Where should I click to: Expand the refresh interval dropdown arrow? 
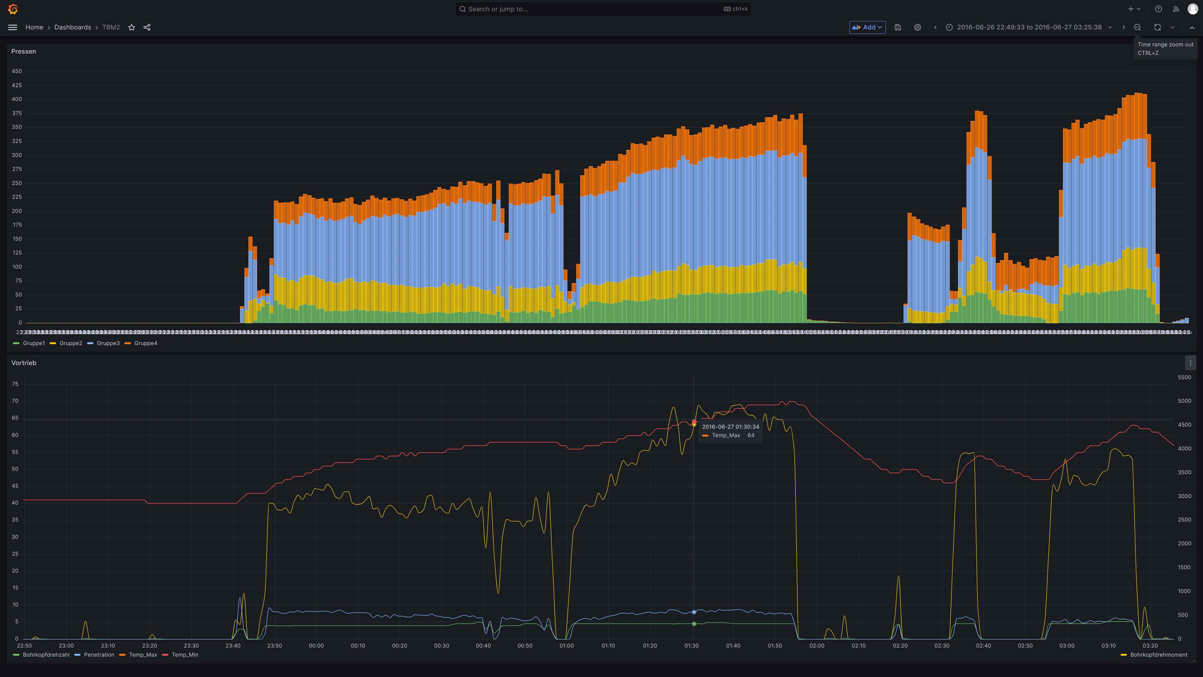(1173, 28)
